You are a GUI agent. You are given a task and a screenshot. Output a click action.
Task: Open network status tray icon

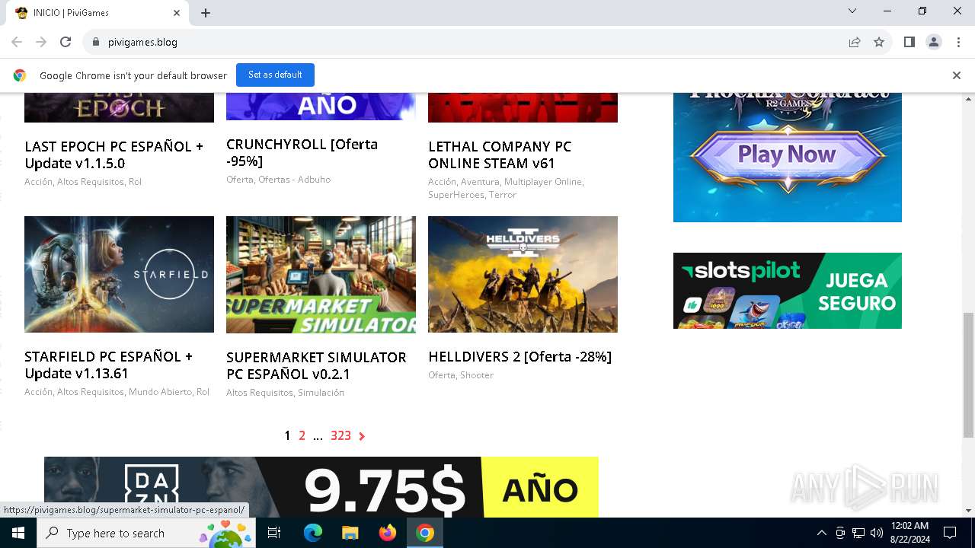pos(858,533)
